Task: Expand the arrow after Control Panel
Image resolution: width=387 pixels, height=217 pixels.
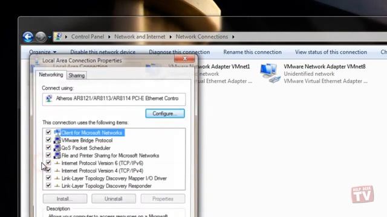Action: pos(109,37)
